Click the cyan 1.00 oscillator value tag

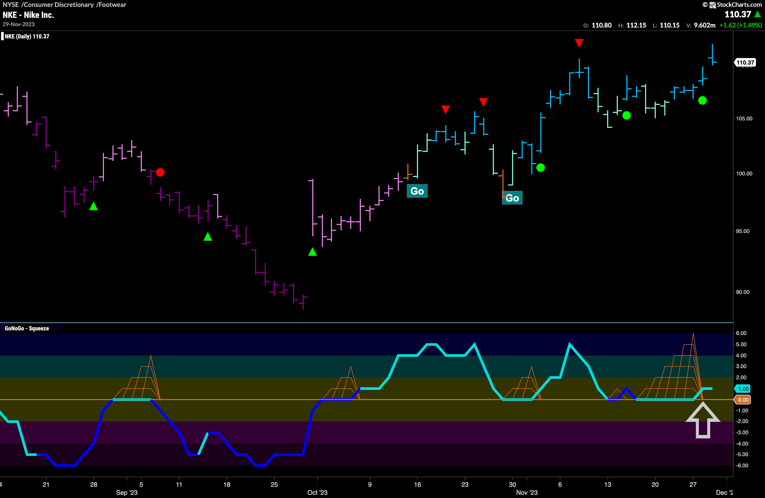click(743, 389)
